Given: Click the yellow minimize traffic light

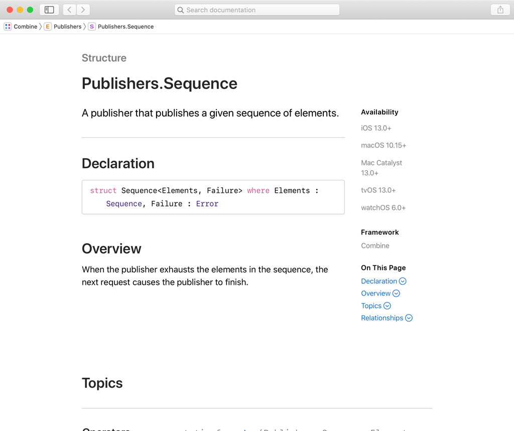Looking at the screenshot, I should (21, 9).
